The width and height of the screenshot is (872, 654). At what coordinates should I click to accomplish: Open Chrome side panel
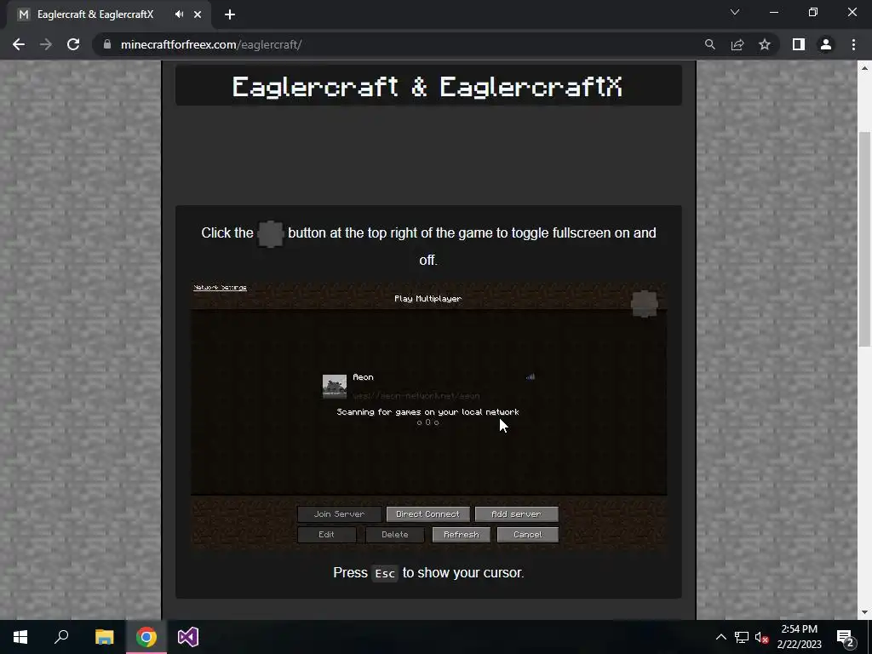pyautogui.click(x=799, y=44)
